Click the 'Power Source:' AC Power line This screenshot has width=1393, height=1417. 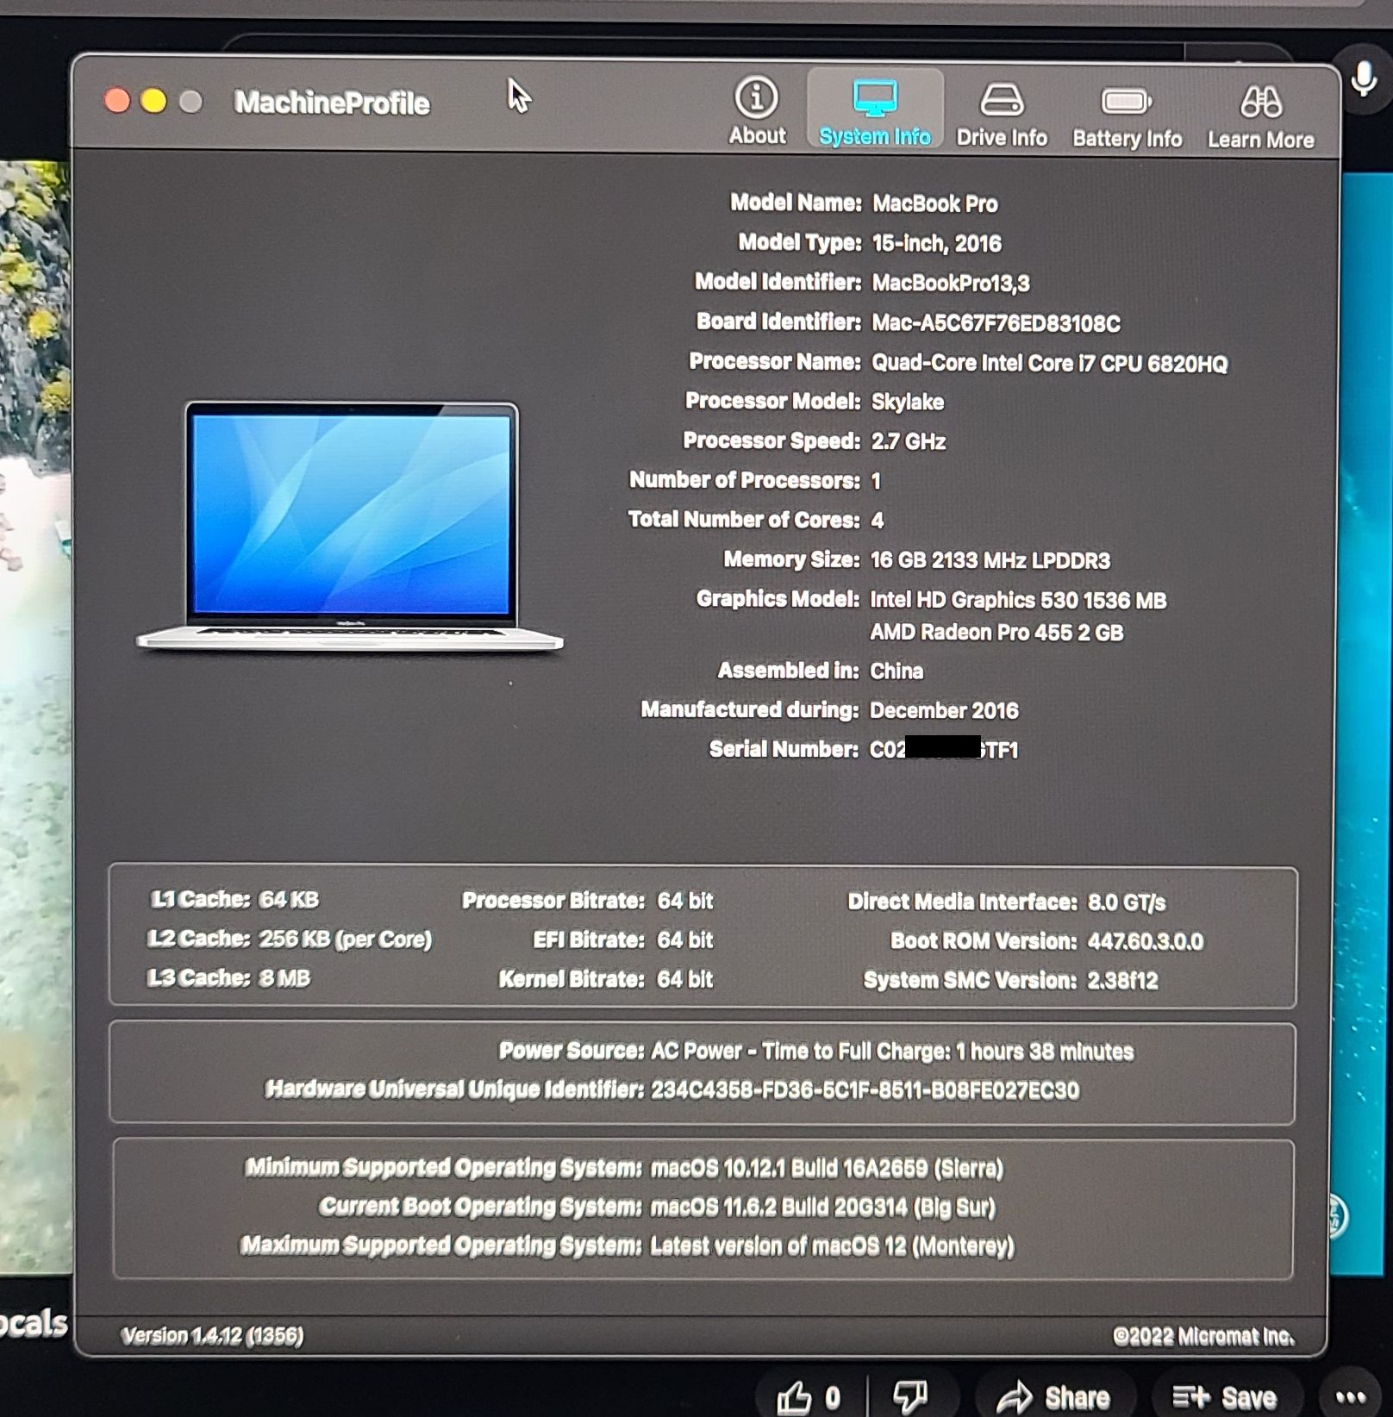click(815, 1052)
